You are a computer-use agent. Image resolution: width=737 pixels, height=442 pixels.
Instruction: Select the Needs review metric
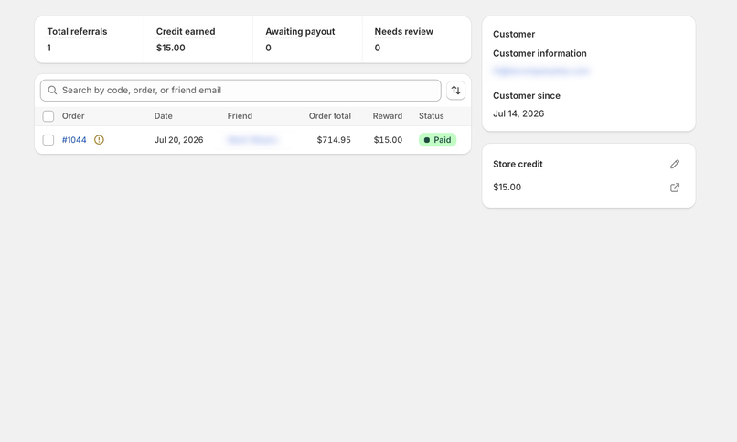coord(404,31)
